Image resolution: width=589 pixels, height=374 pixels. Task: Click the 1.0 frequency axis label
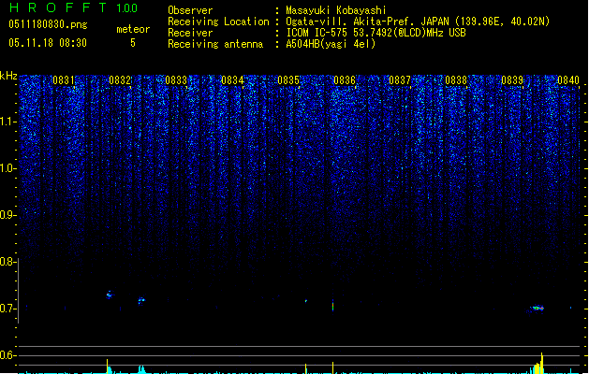8,168
